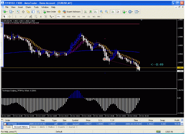Image resolution: width=185 pixels, height=134 pixels.
Task: Switch chart to line chart style
Action: (95, 12)
